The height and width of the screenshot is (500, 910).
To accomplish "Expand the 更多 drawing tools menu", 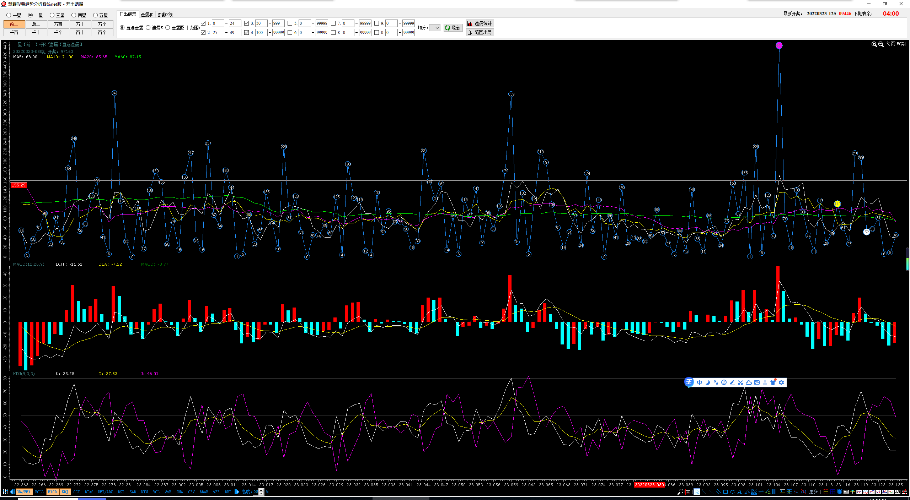I will [x=813, y=492].
